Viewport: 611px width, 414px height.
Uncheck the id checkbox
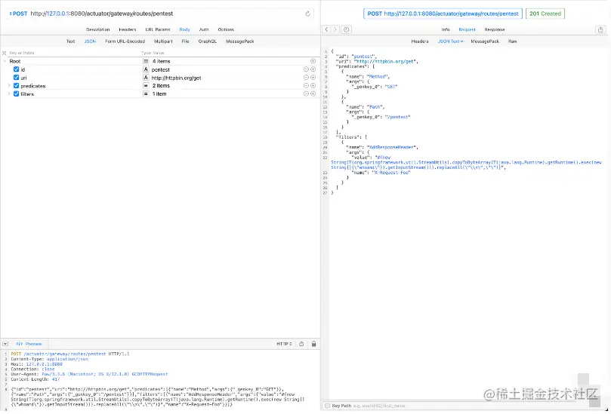point(16,69)
